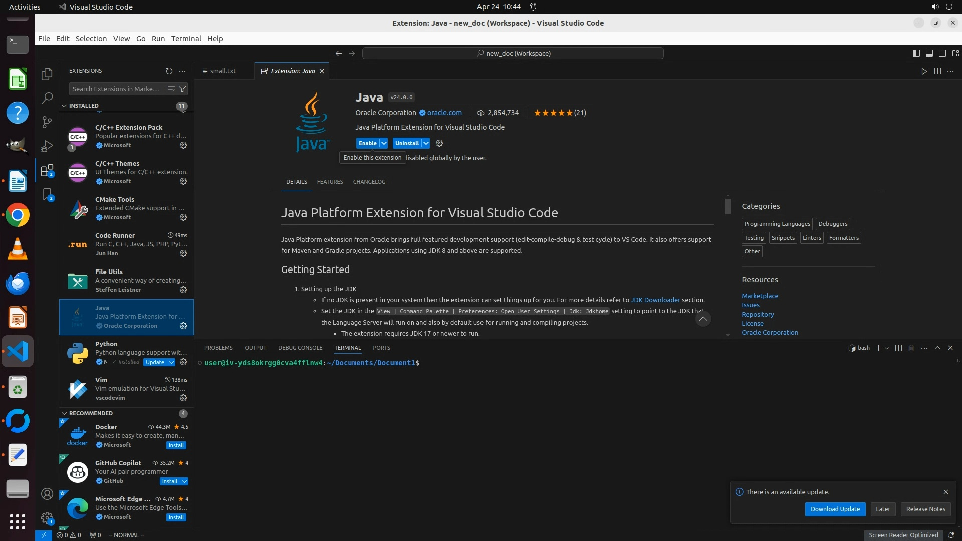Switch to the CHANGELOG tab
Screen dimensions: 962x541
[369, 182]
